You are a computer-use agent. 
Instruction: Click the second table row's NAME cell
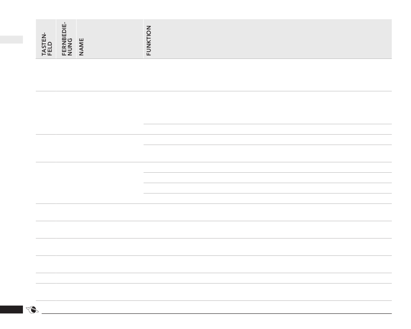110,113
